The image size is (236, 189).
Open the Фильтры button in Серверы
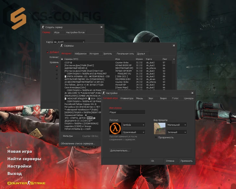72,136
